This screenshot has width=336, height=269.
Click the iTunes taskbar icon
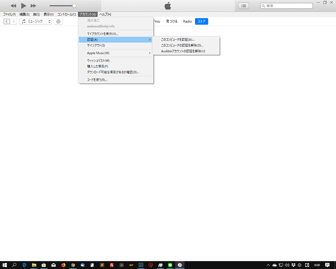[180, 265]
